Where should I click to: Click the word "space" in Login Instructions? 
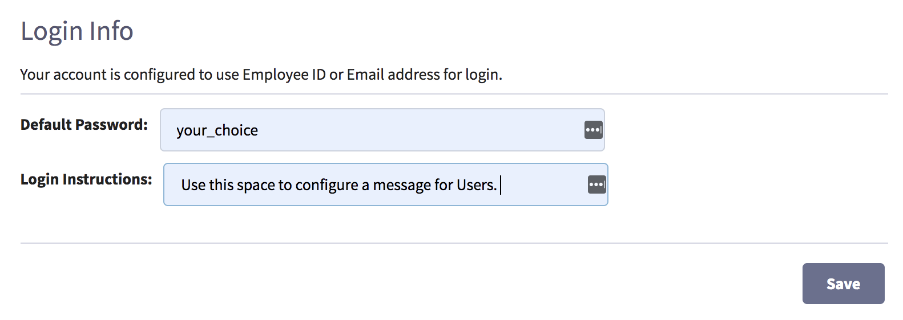click(256, 186)
